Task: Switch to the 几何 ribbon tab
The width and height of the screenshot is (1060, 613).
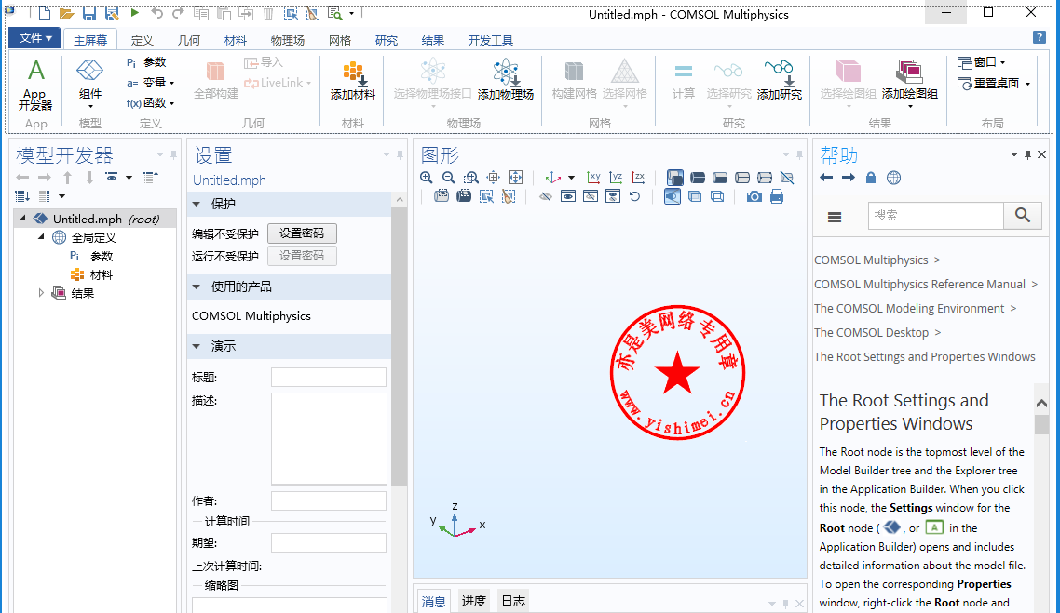Action: (x=188, y=41)
